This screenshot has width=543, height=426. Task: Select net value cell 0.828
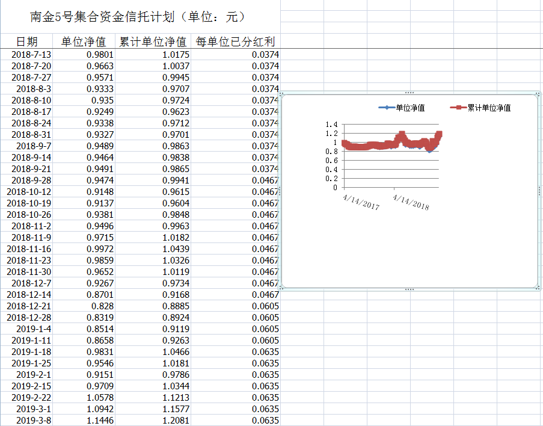pyautogui.click(x=84, y=306)
